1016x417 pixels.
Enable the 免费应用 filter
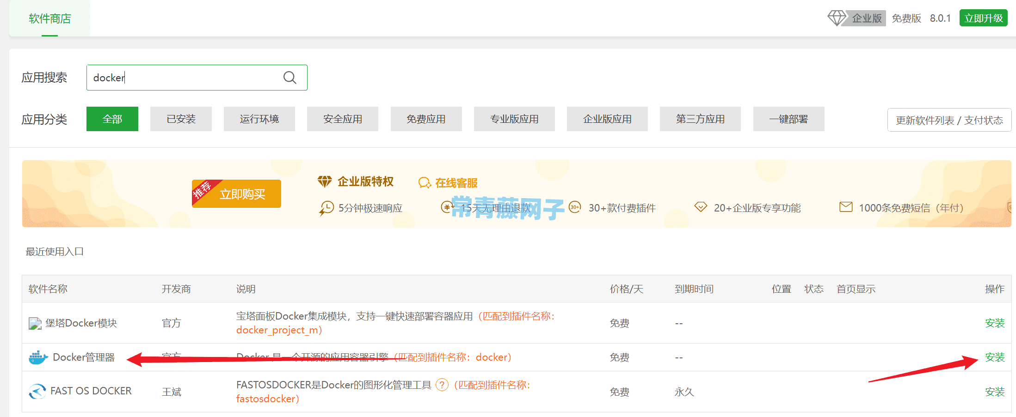tap(426, 119)
